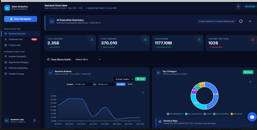Click the Top 5 Kategori pie icon

click(158, 73)
